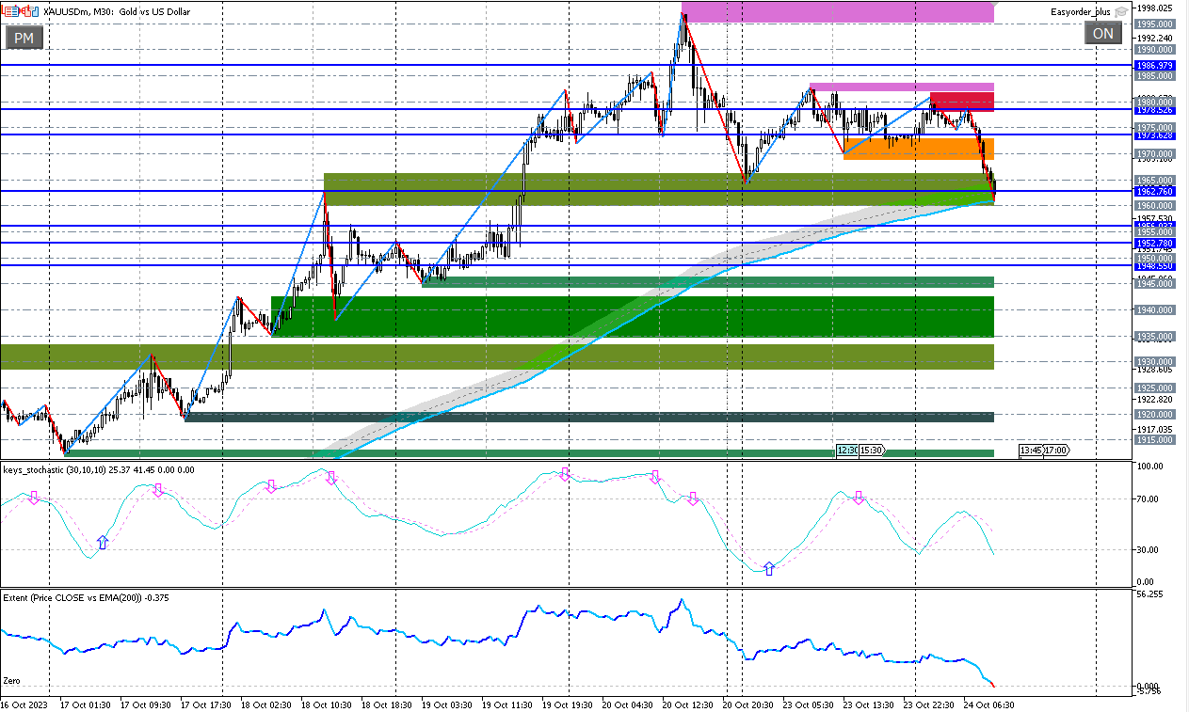Click the 1952.780 blue price label
1189x712 pixels.
[1154, 243]
